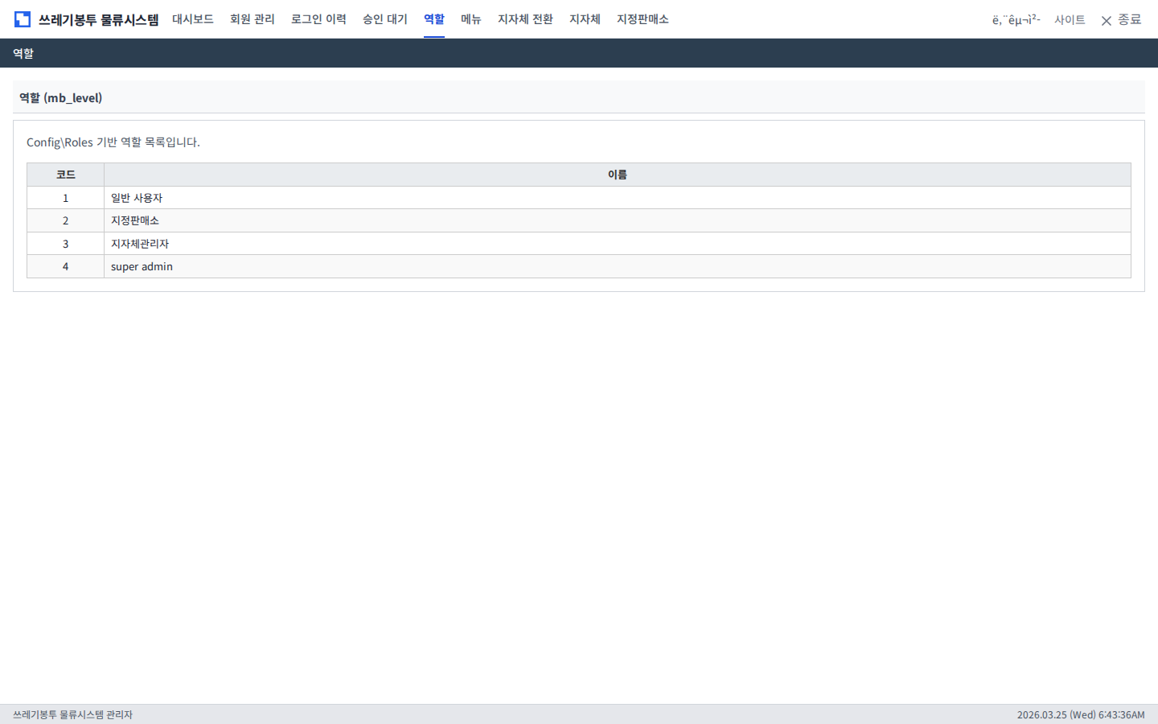Image resolution: width=1158 pixels, height=724 pixels.
Task: Go to the 지정판매소 menu
Action: pyautogui.click(x=643, y=19)
